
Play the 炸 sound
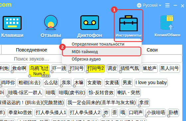point(106,113)
